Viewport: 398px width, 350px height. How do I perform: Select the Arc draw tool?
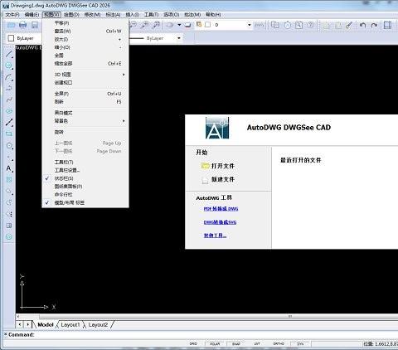coord(9,77)
